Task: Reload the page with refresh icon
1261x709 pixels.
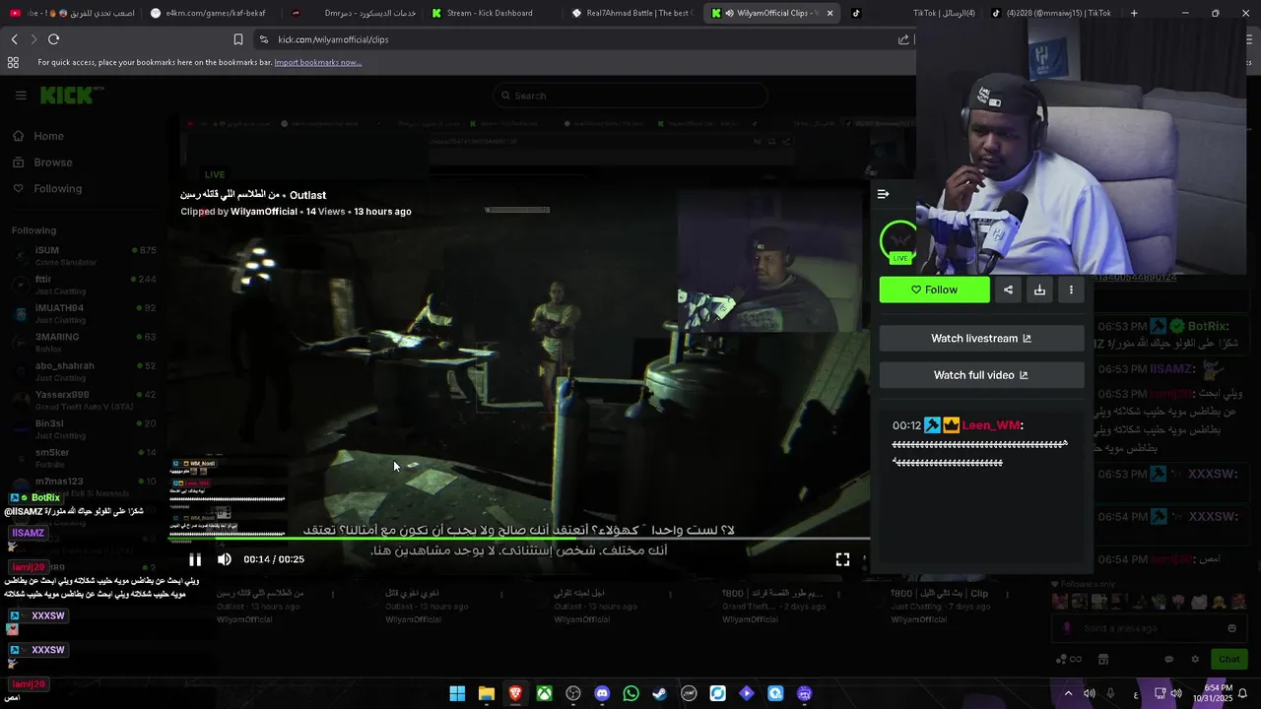Action: coord(53,39)
